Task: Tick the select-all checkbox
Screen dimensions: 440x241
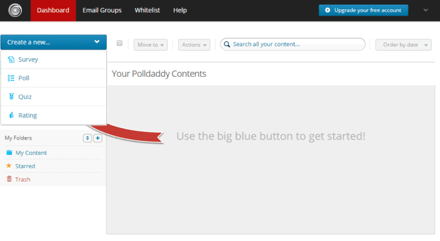Action: click(120, 43)
